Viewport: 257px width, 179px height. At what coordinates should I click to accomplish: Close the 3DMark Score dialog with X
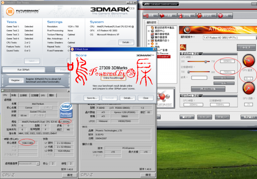154,49
